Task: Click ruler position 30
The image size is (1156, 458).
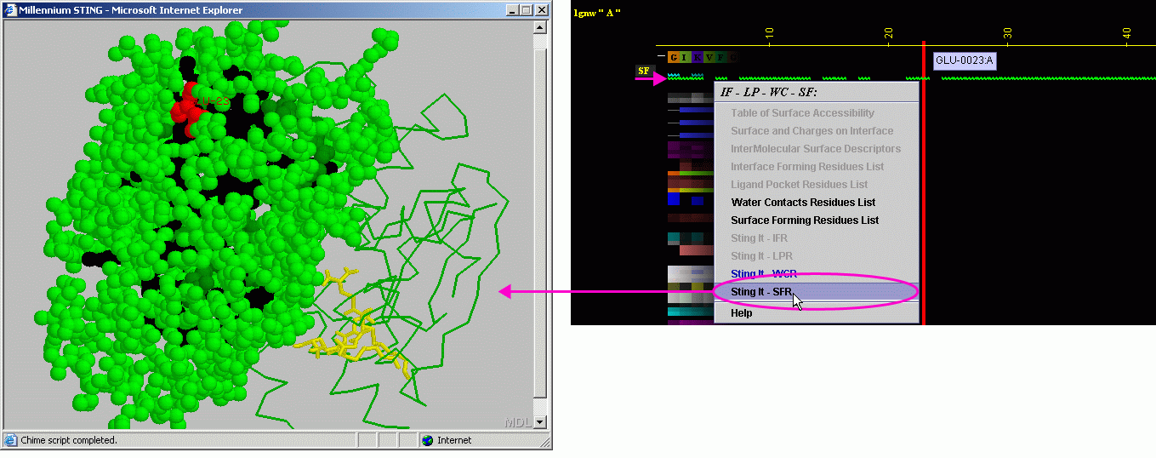Action: [1007, 33]
